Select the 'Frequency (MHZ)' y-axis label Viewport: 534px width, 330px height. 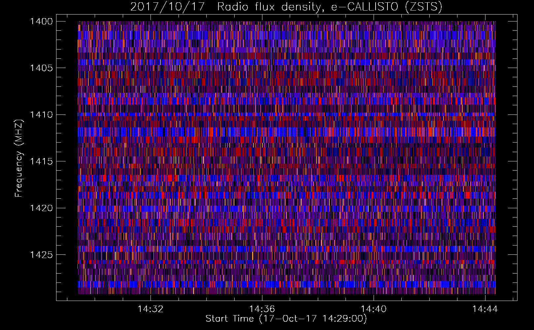click(18, 158)
